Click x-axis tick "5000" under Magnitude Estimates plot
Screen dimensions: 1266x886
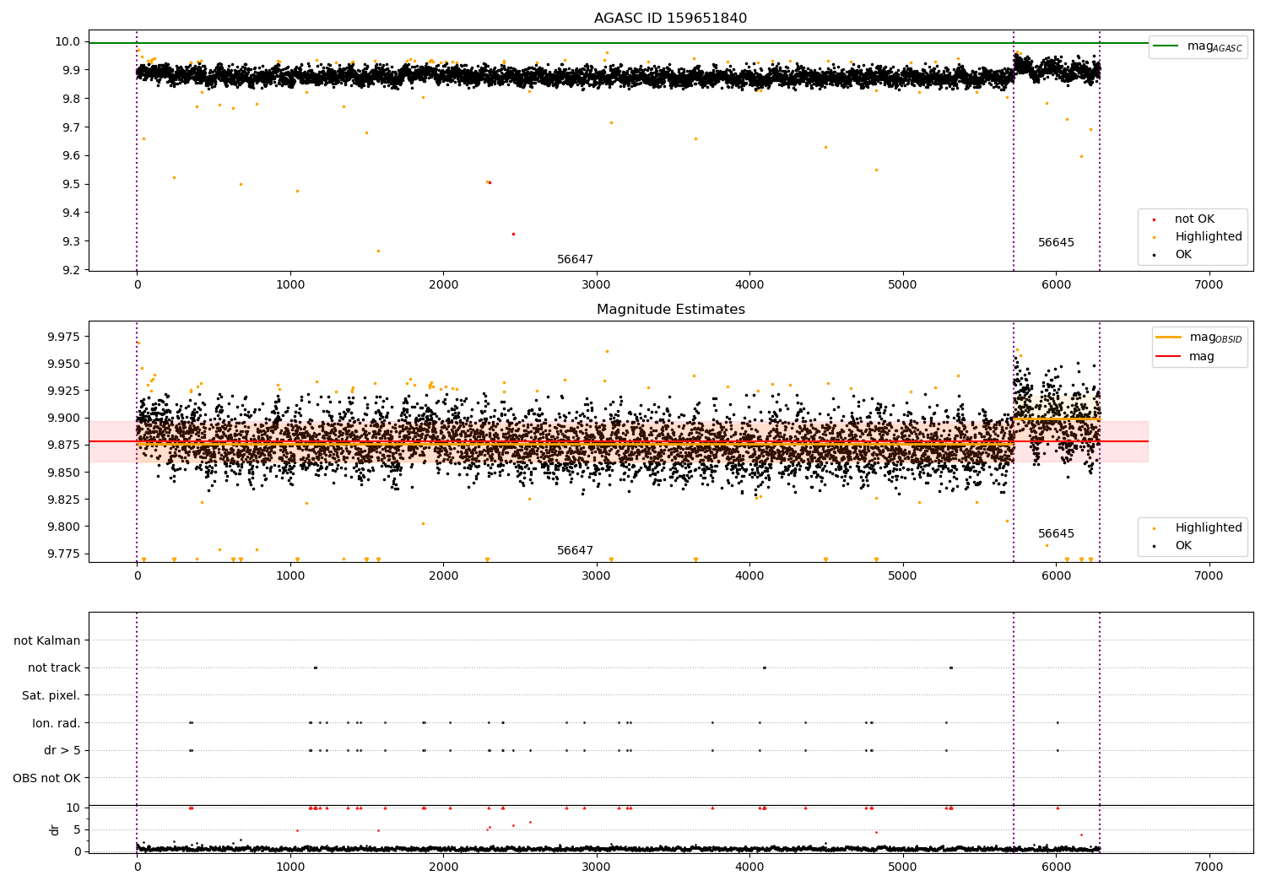[903, 576]
